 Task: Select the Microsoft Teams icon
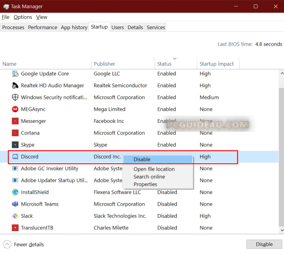tap(15, 204)
